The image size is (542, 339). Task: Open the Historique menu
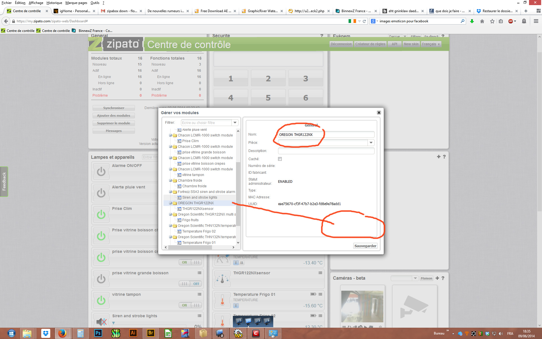(54, 3)
